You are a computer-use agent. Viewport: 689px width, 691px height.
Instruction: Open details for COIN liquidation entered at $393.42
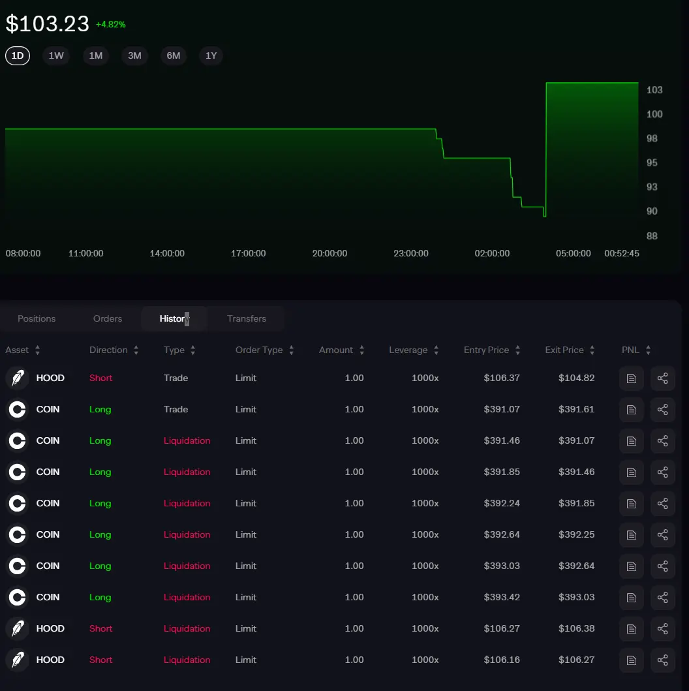(632, 597)
